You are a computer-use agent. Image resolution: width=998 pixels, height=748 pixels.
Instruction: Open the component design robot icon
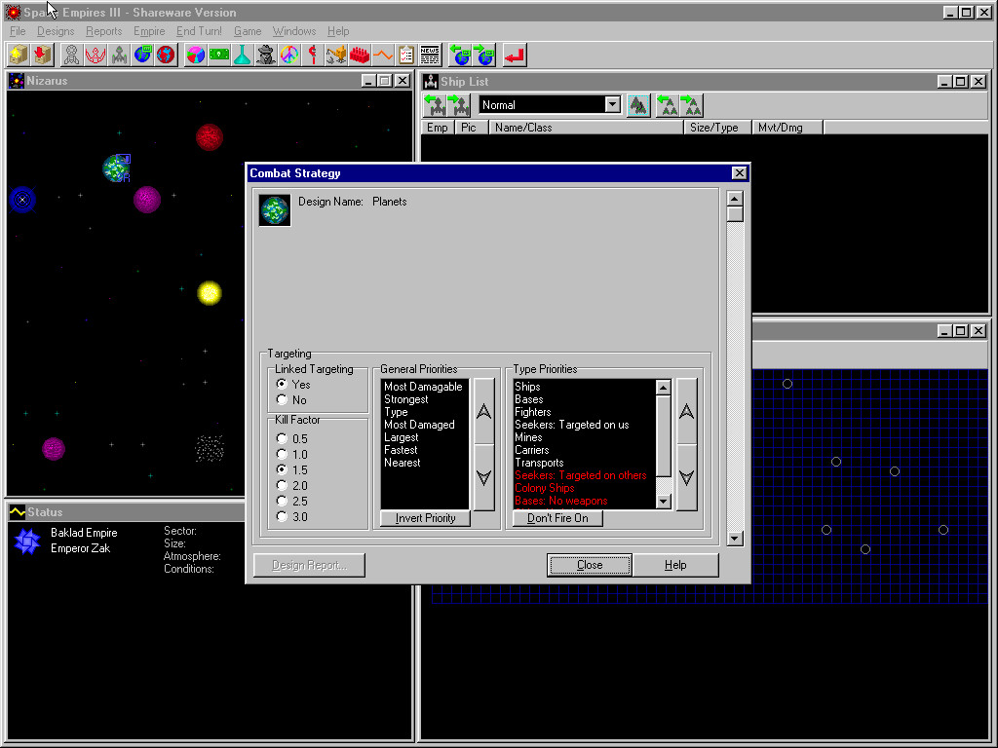[x=72, y=56]
